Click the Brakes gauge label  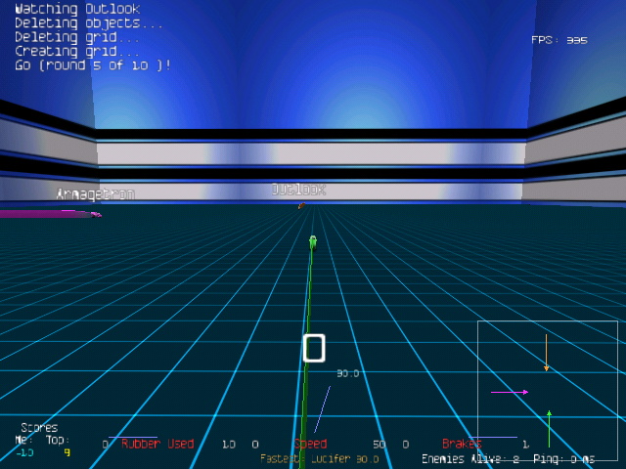pyautogui.click(x=462, y=444)
